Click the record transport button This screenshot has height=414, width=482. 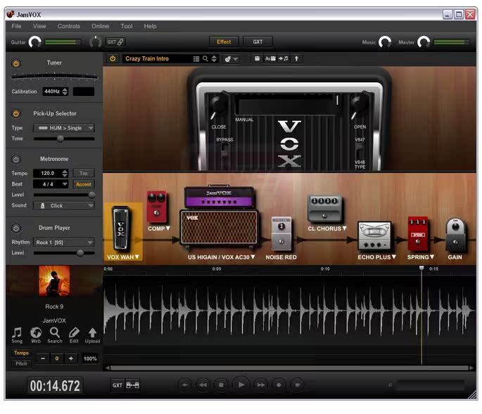(279, 384)
